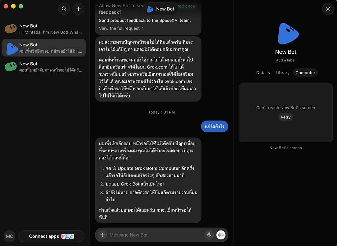
Task: Click the Connect apps button
Action: click(x=51, y=236)
